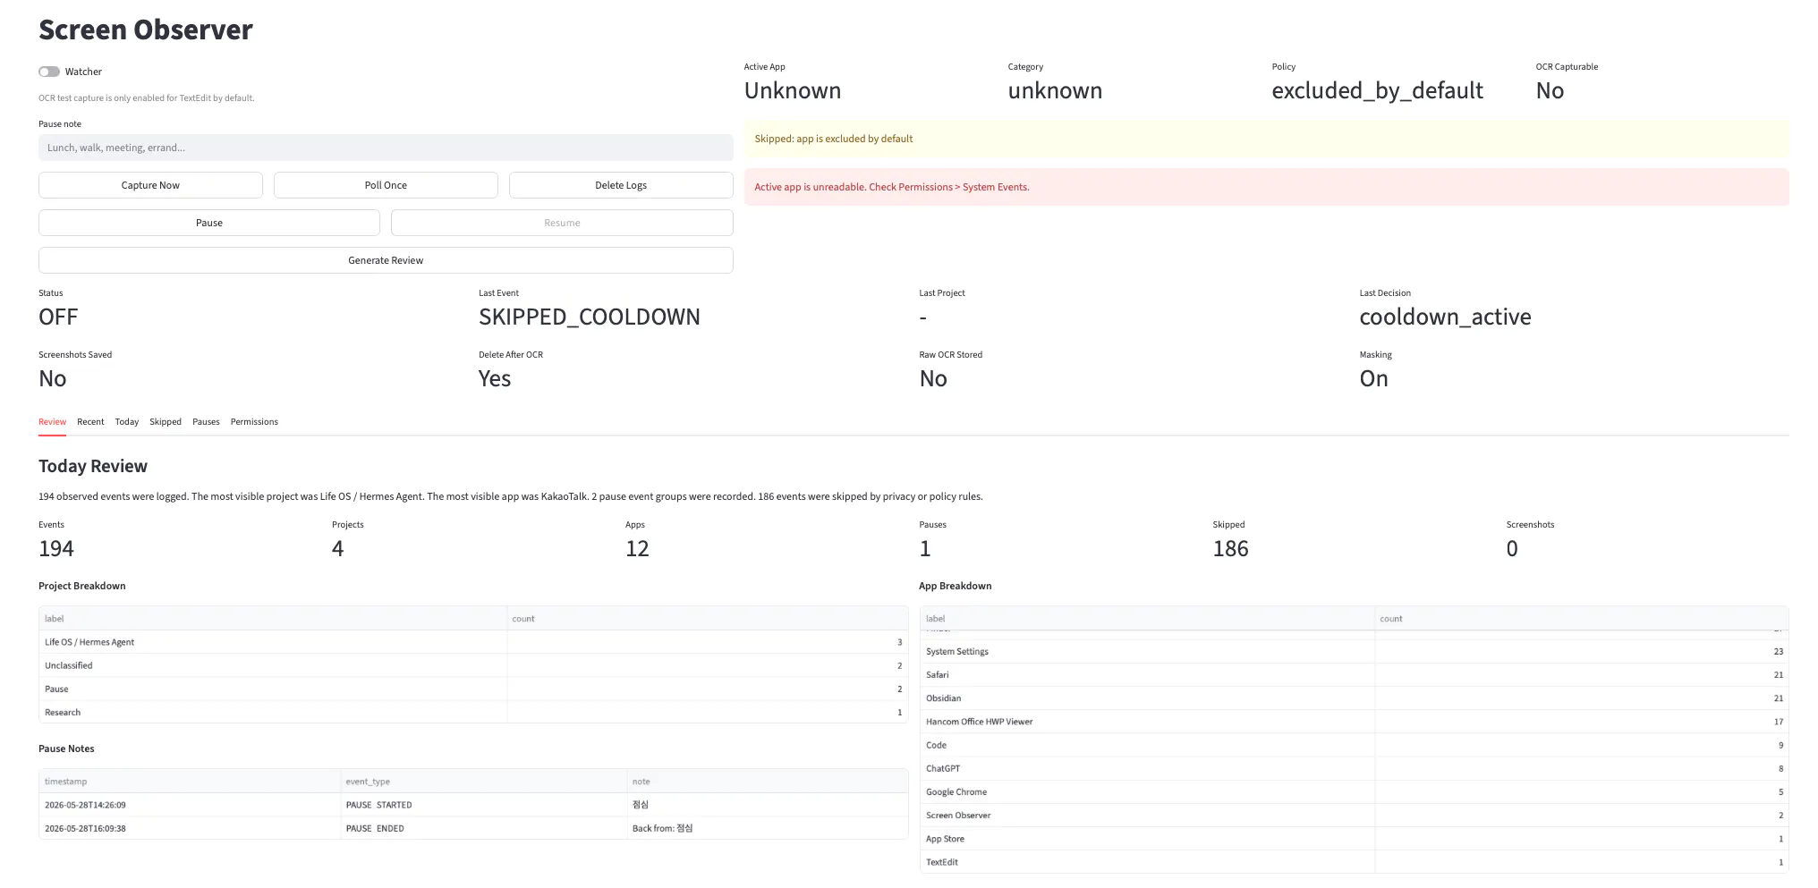Click the Pause Notes note column header

click(x=767, y=782)
